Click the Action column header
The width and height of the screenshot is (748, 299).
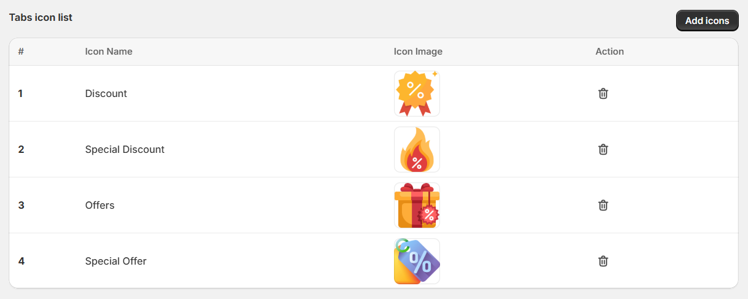[x=609, y=52]
